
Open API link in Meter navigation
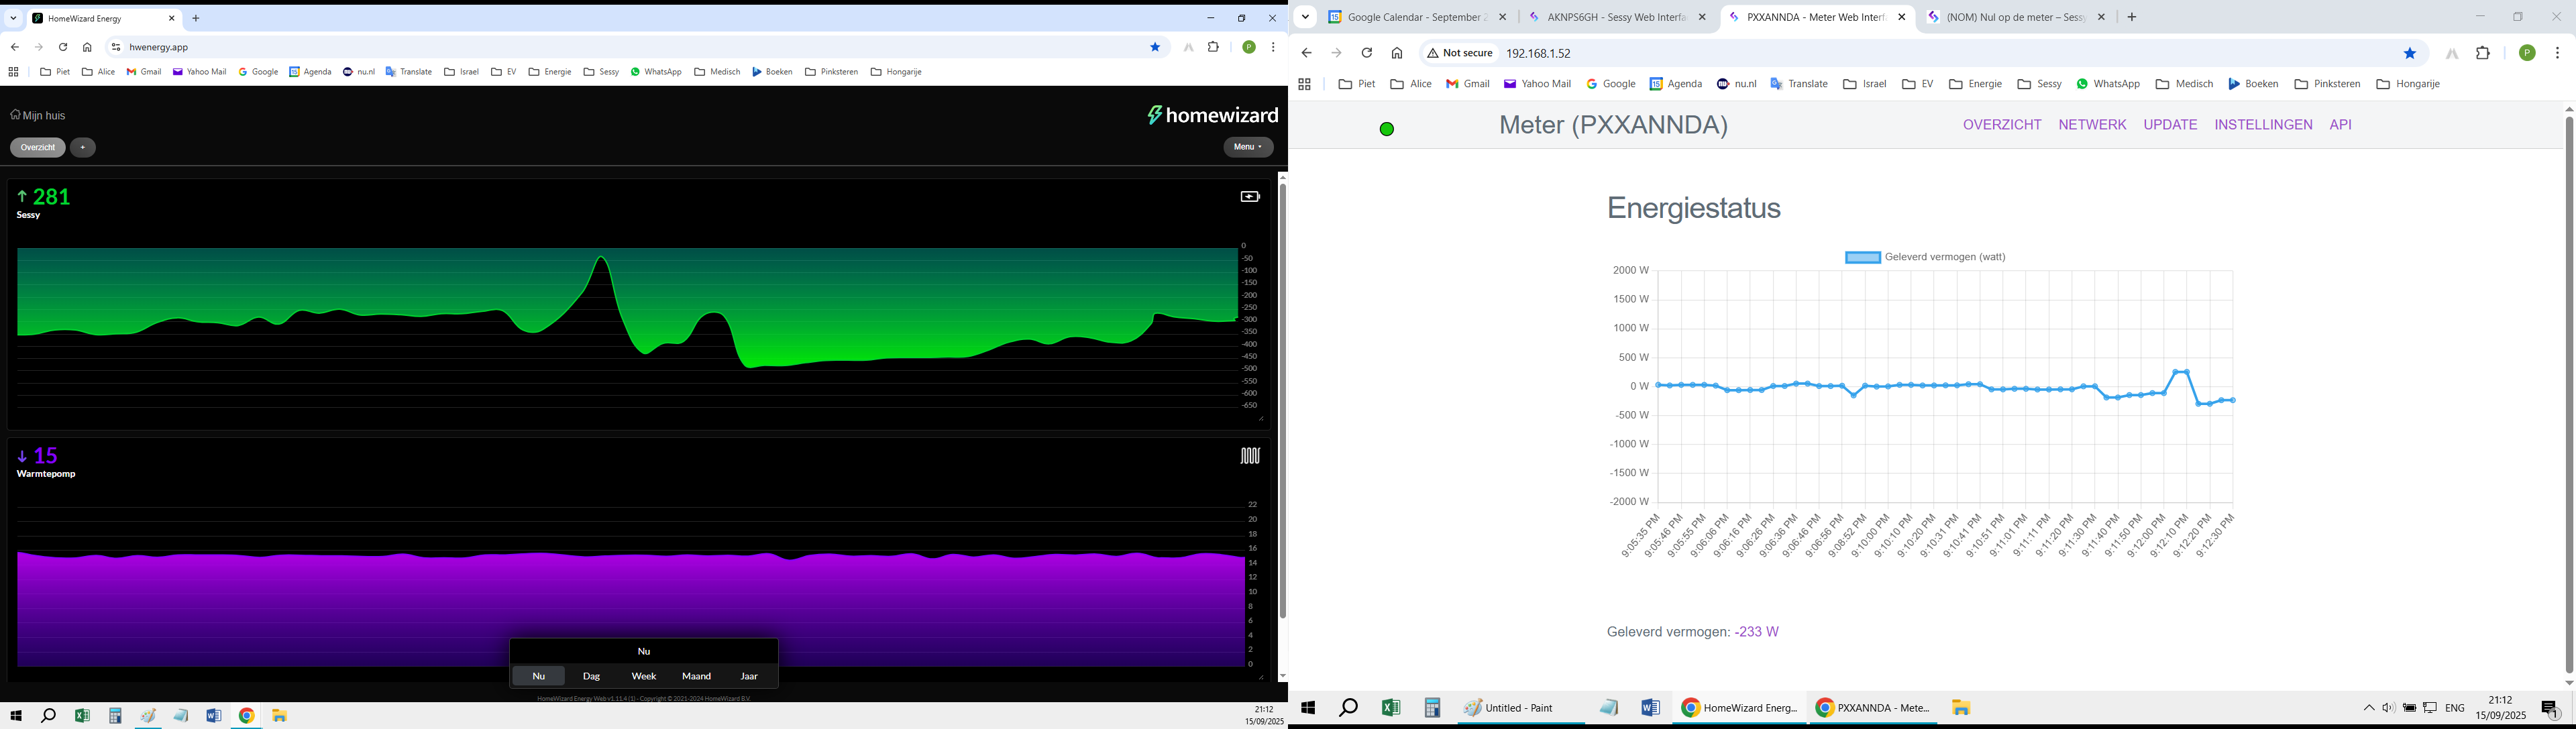2340,125
